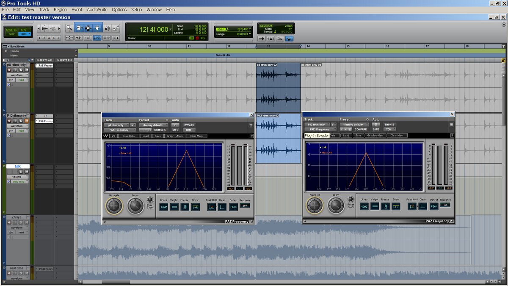Click the Zoom magnifier dial in left PAZ plugin
This screenshot has height=286, width=508.
[x=135, y=206]
